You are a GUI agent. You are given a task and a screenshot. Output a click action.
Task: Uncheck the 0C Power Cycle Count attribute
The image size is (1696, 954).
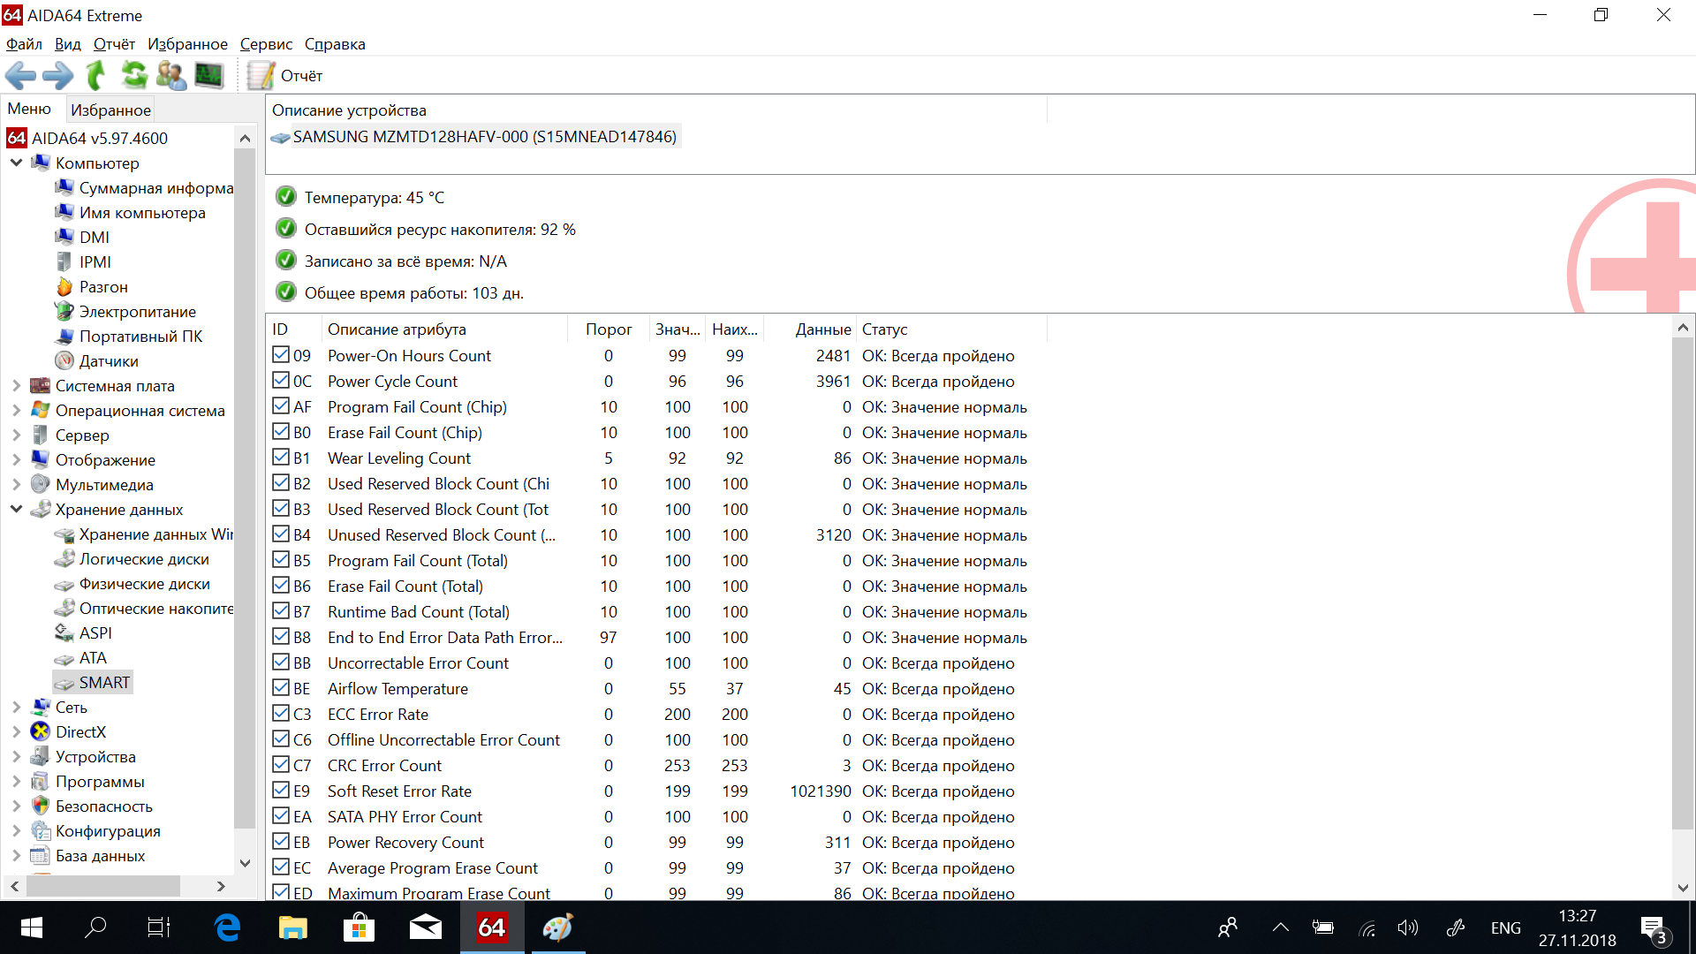(281, 381)
